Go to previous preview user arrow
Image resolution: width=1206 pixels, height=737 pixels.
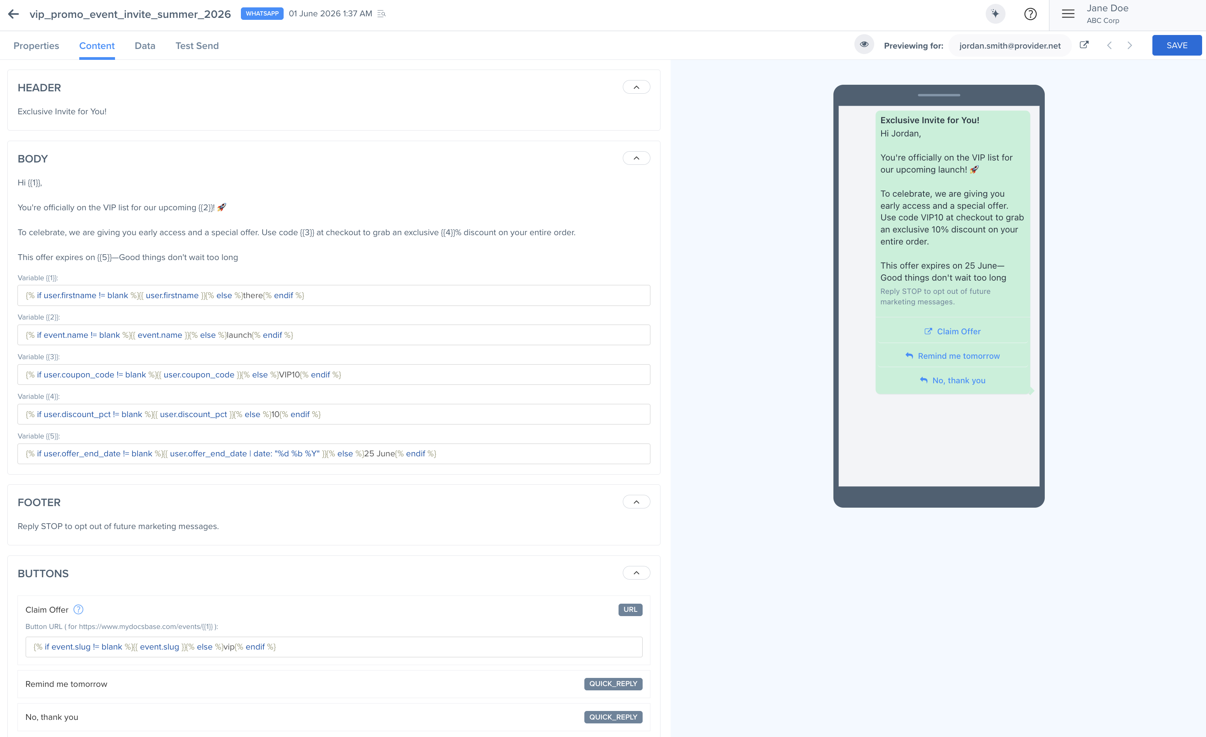click(1110, 45)
